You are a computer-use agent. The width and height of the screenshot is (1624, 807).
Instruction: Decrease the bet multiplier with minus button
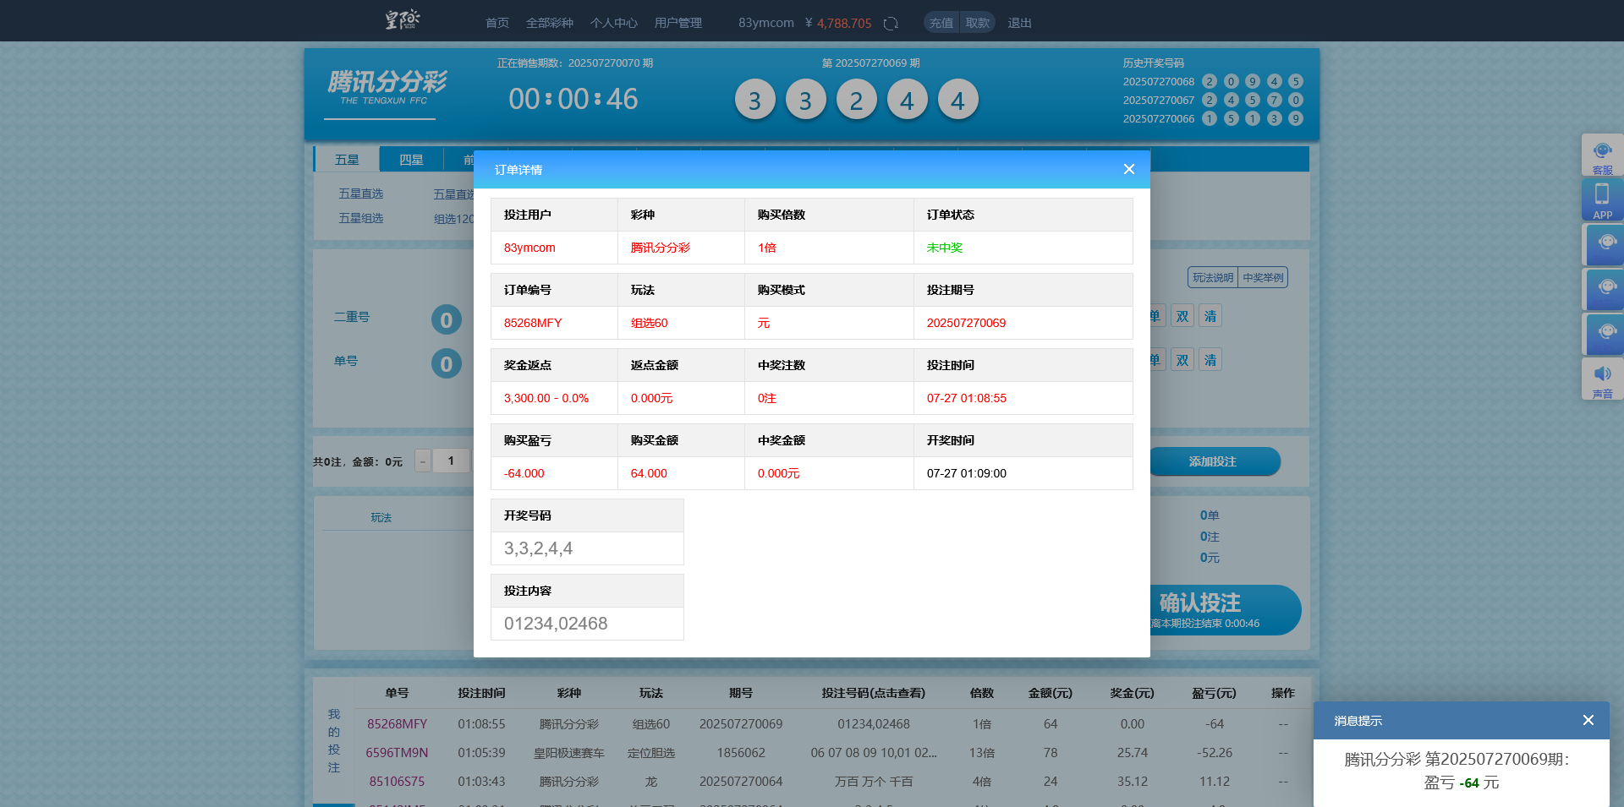(423, 461)
